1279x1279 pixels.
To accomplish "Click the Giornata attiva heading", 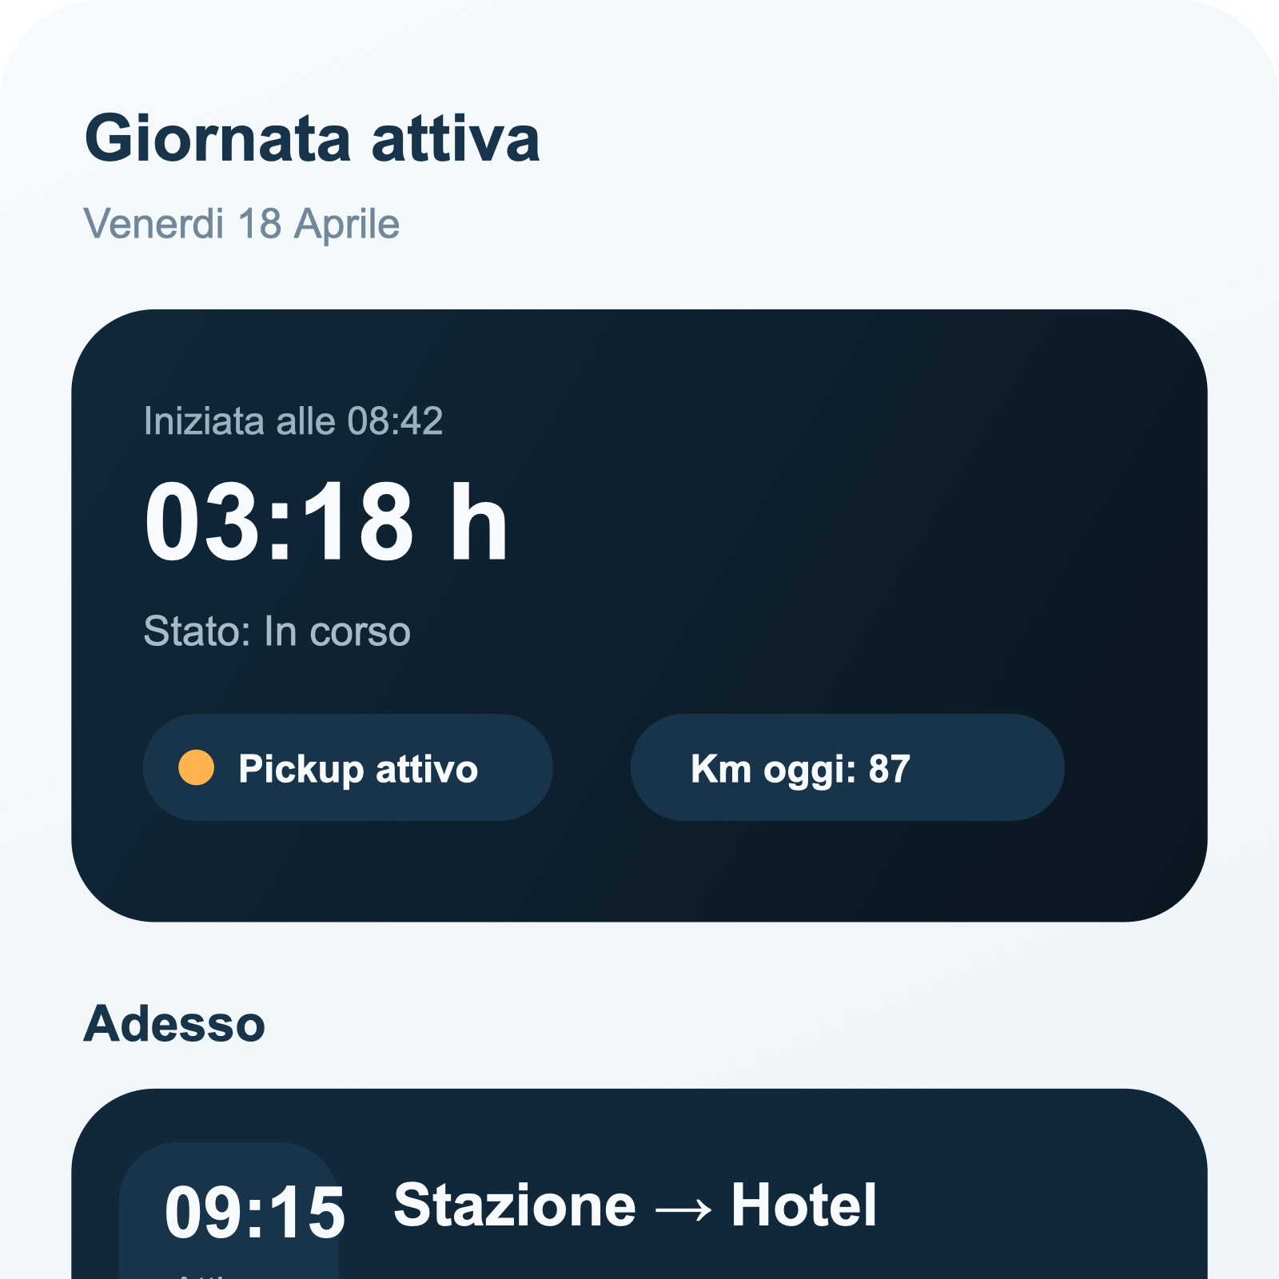I will pyautogui.click(x=313, y=141).
